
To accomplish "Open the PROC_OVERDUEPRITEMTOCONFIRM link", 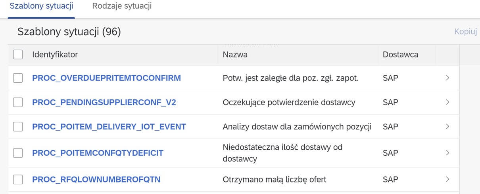I will 106,78.
